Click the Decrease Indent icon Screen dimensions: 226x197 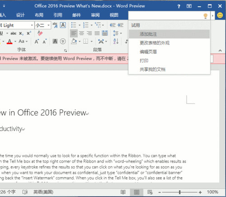point(113,25)
